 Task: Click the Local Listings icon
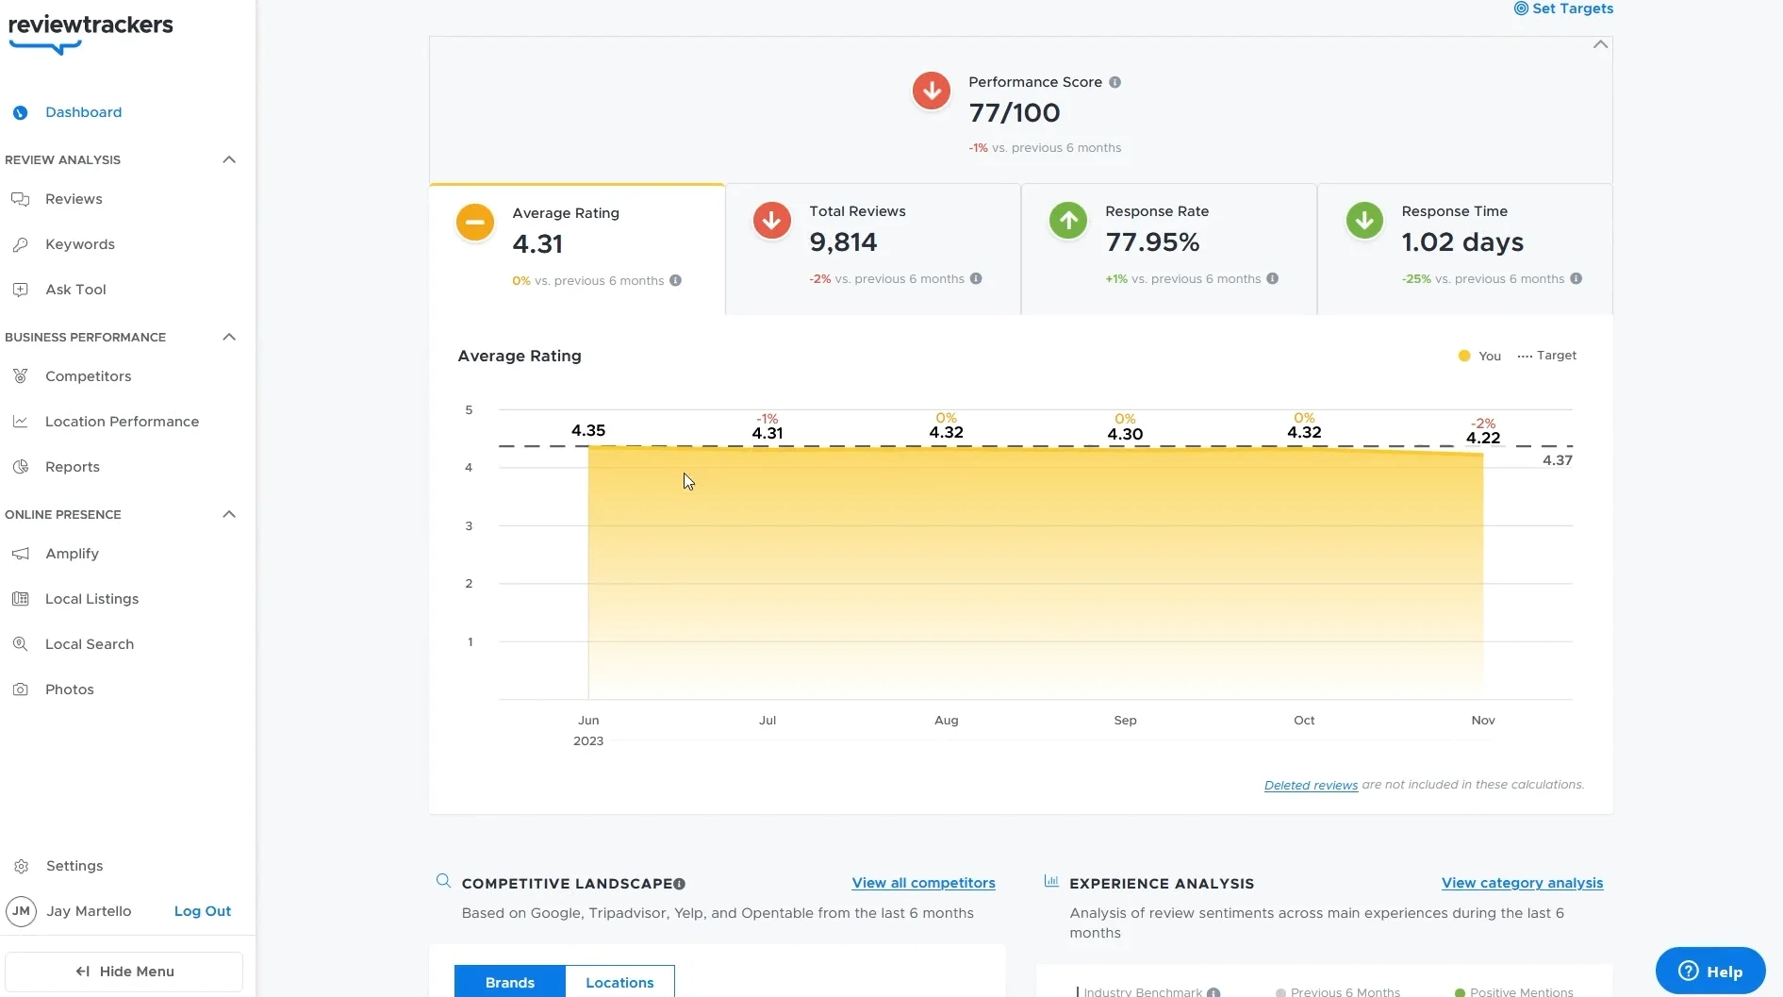coord(21,598)
